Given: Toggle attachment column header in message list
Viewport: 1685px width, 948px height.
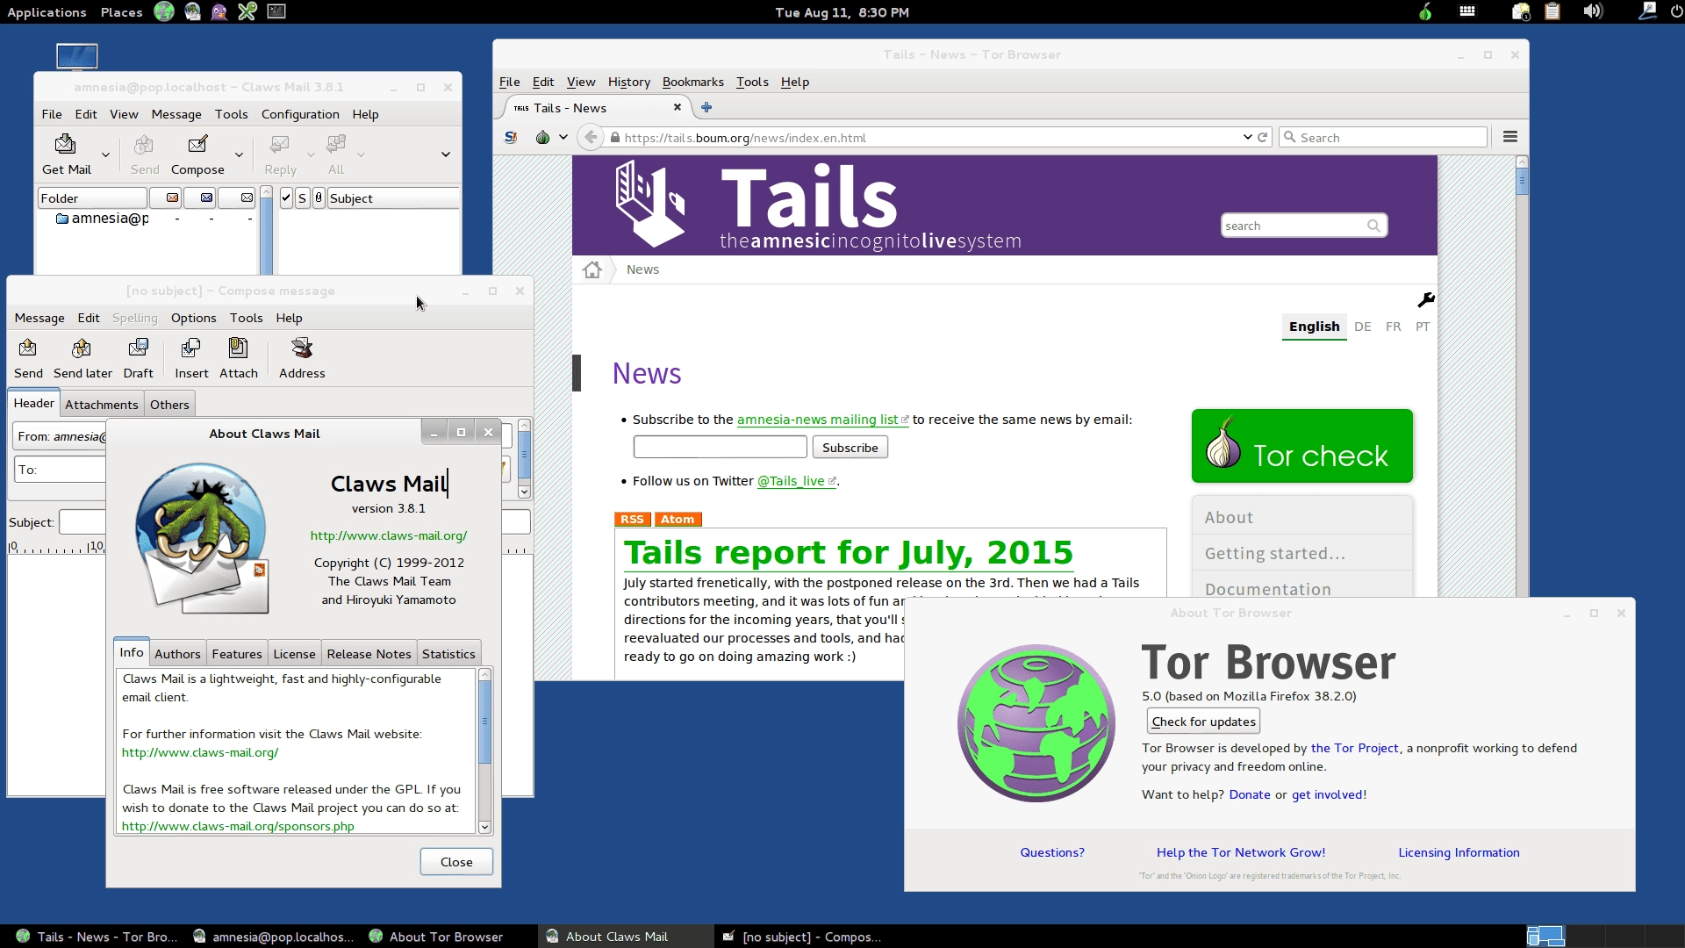Looking at the screenshot, I should (319, 197).
